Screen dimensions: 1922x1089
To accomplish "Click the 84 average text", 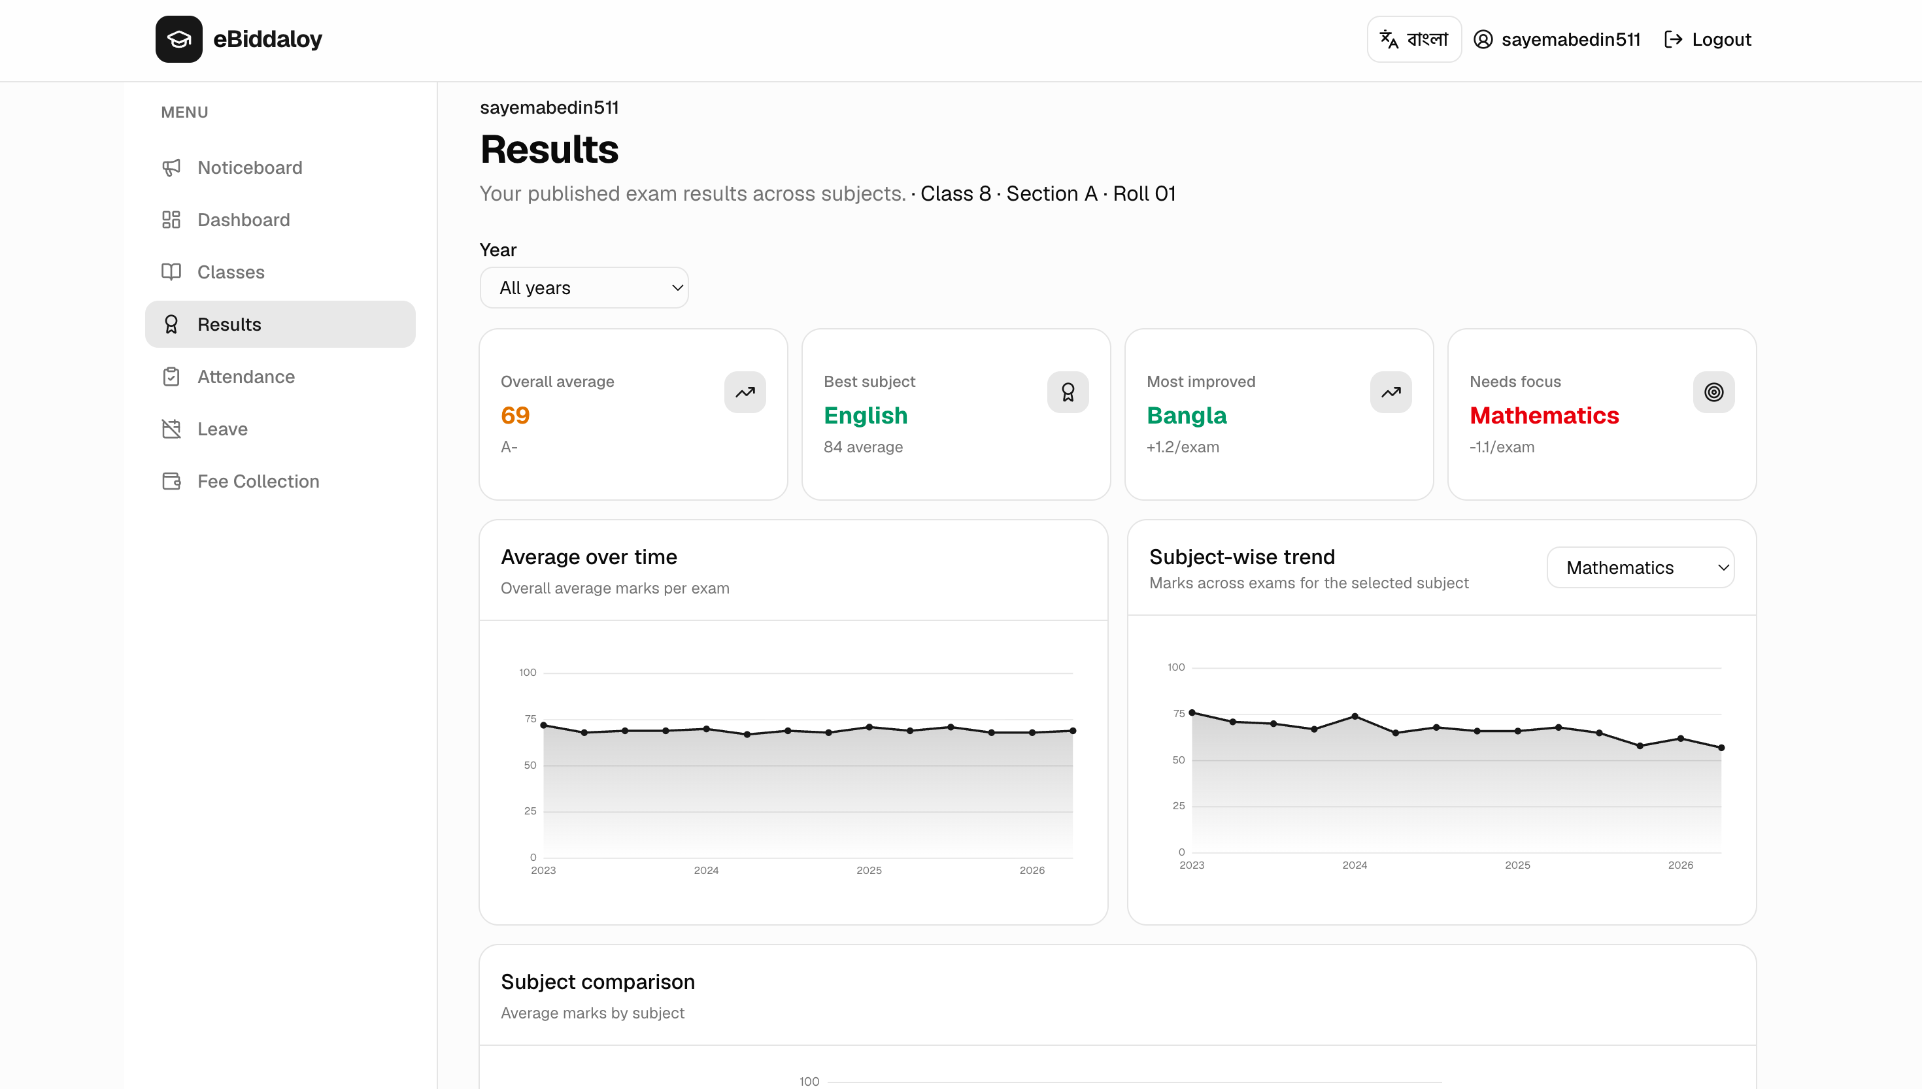I will click(863, 447).
